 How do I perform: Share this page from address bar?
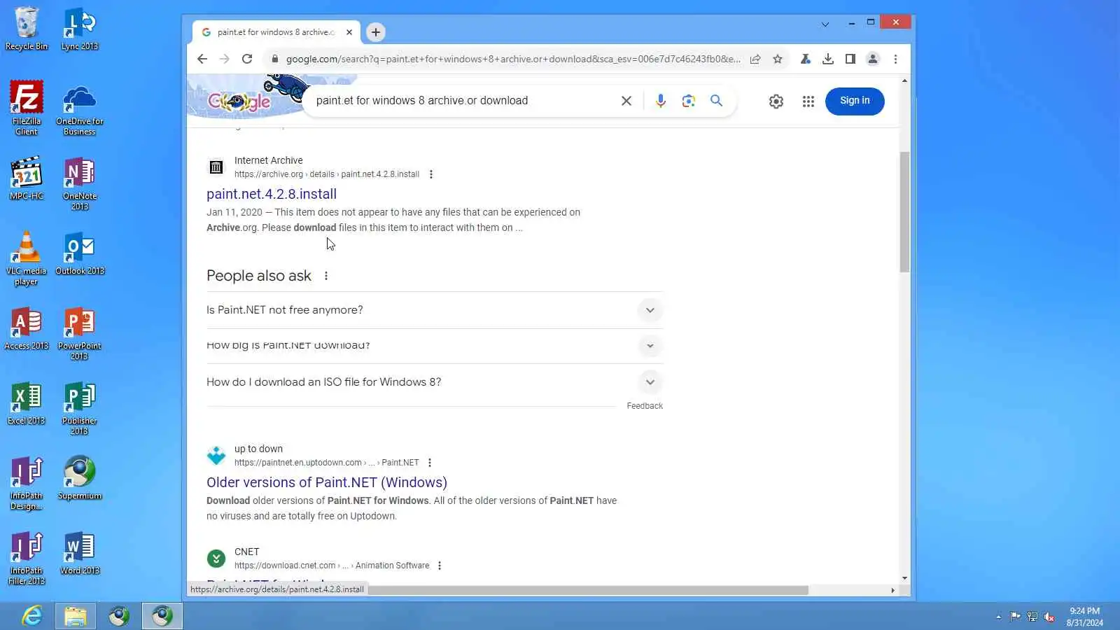(x=755, y=59)
